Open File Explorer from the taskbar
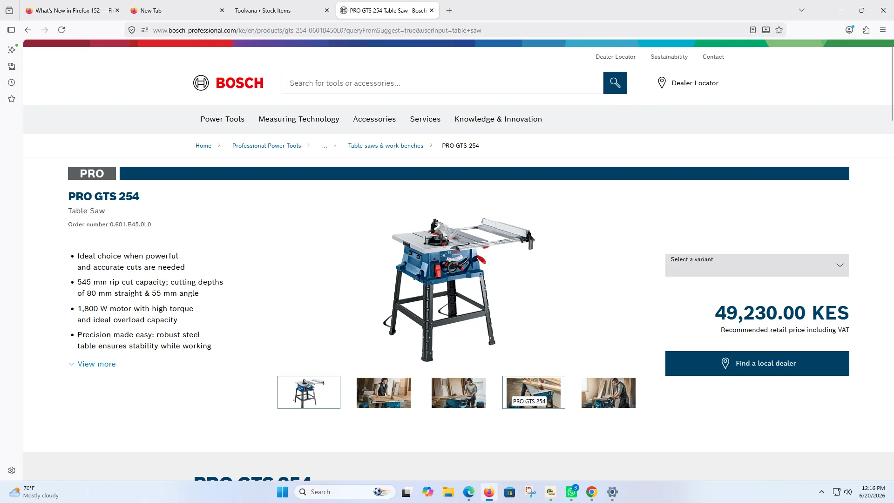 [x=448, y=492]
